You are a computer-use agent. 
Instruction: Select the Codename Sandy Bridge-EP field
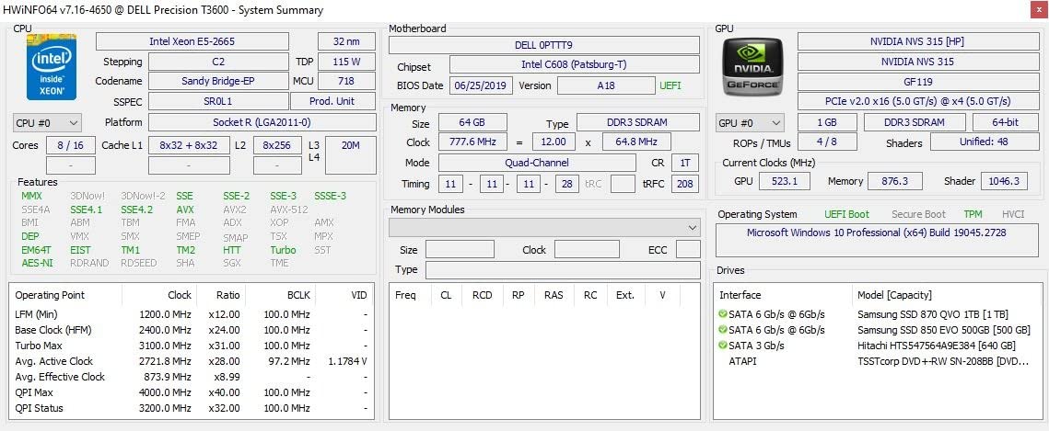point(218,82)
